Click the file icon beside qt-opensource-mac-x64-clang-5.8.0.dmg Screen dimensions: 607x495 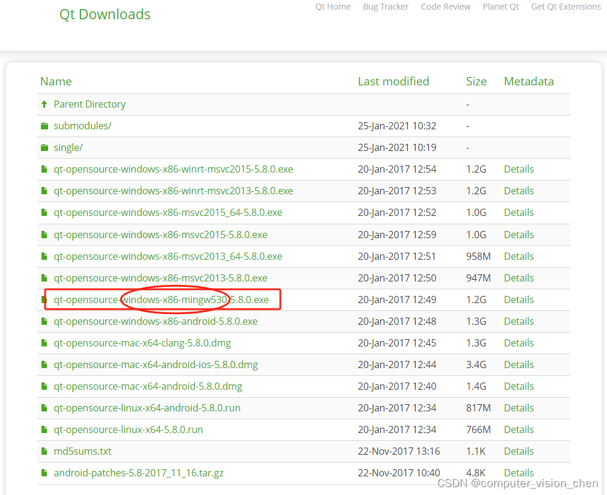[45, 342]
